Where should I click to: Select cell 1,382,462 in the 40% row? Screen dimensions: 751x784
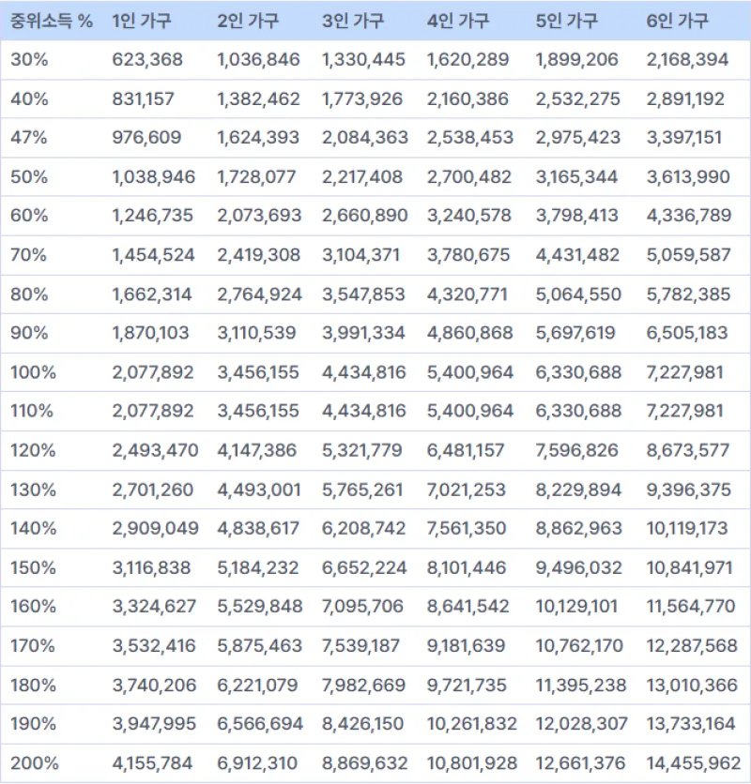258,99
